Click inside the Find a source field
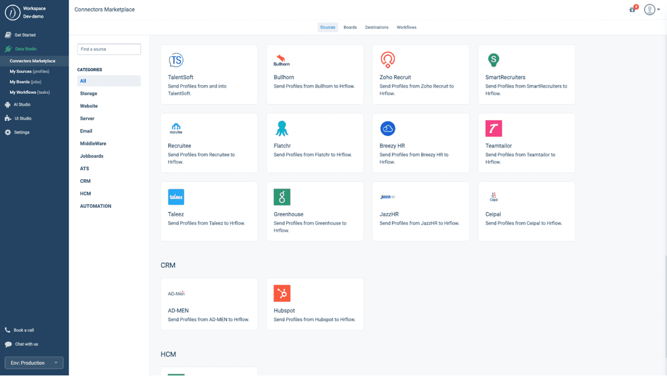This screenshot has width=667, height=376. coord(109,49)
